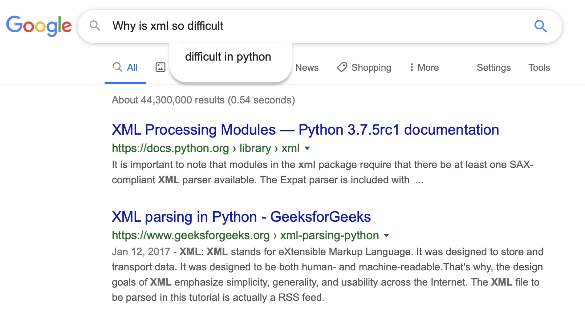Select the All results tab label
The width and height of the screenshot is (585, 311).
coord(132,67)
